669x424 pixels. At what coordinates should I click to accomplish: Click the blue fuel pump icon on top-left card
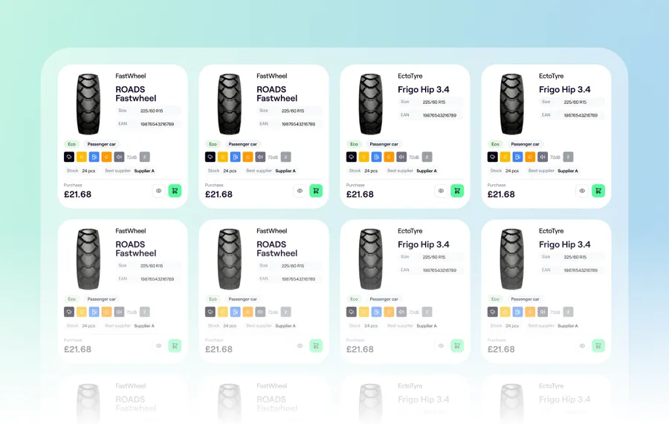94,157
